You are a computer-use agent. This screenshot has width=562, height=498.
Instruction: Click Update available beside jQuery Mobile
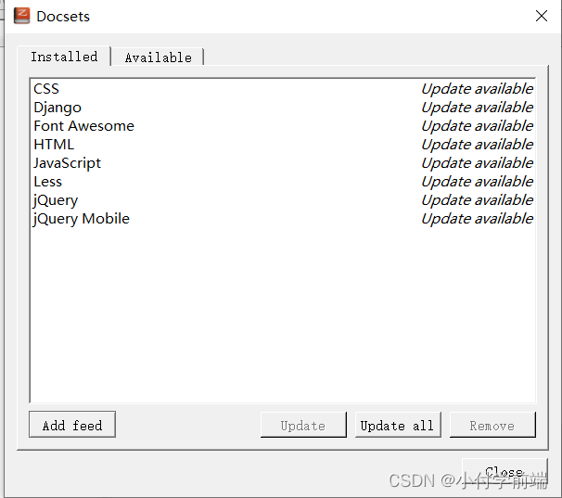(477, 219)
